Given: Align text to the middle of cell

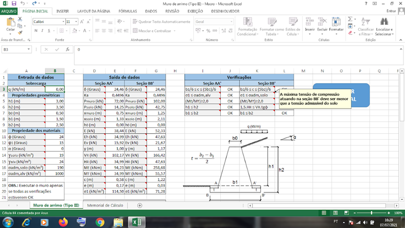Looking at the screenshot, I should [x=104, y=22].
